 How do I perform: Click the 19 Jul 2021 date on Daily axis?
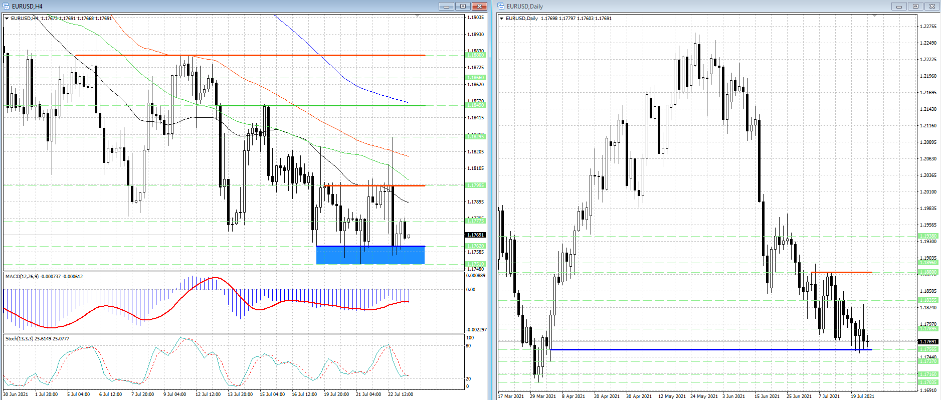point(862,396)
